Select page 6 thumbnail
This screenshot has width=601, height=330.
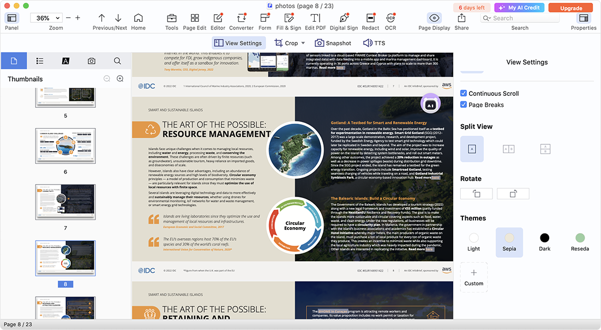pyautogui.click(x=65, y=146)
